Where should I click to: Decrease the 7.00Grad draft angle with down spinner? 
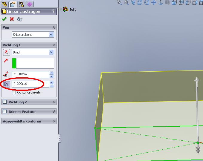(51, 86)
